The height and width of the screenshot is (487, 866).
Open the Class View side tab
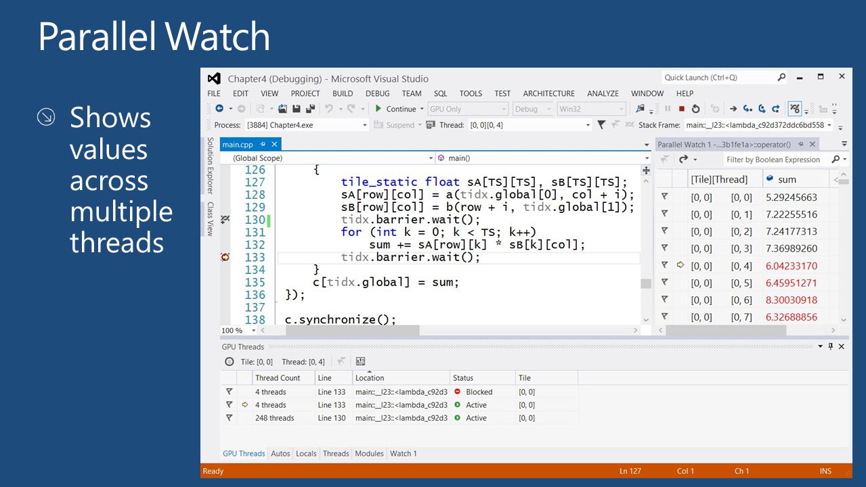(210, 218)
